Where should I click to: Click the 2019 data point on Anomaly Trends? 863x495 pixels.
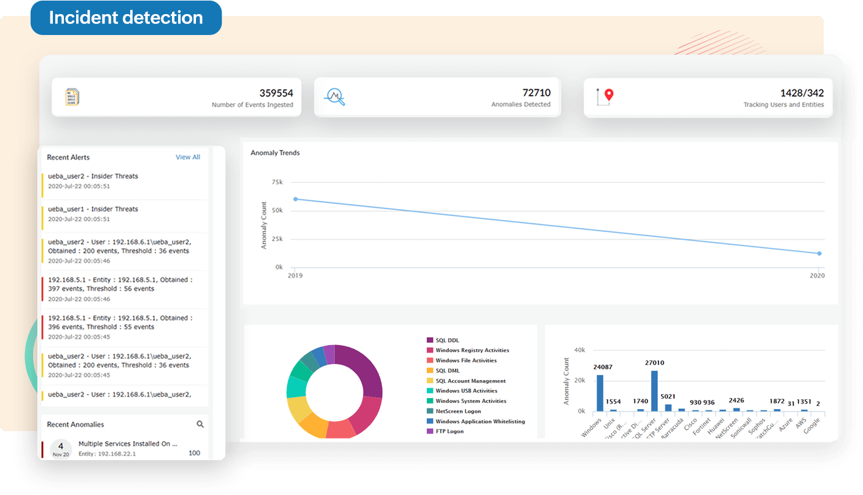(295, 198)
